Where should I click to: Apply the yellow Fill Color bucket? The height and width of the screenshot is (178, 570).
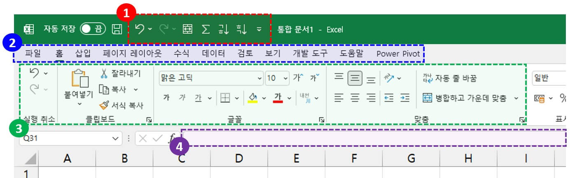(252, 98)
